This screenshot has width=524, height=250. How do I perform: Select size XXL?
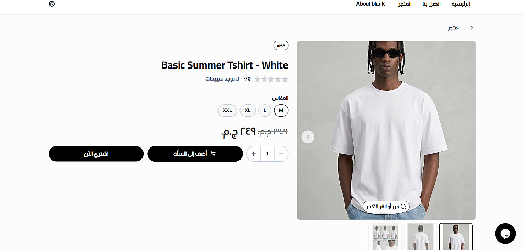(227, 110)
